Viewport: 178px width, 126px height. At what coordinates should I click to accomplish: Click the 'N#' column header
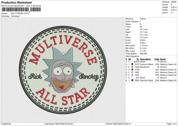pos(130,59)
